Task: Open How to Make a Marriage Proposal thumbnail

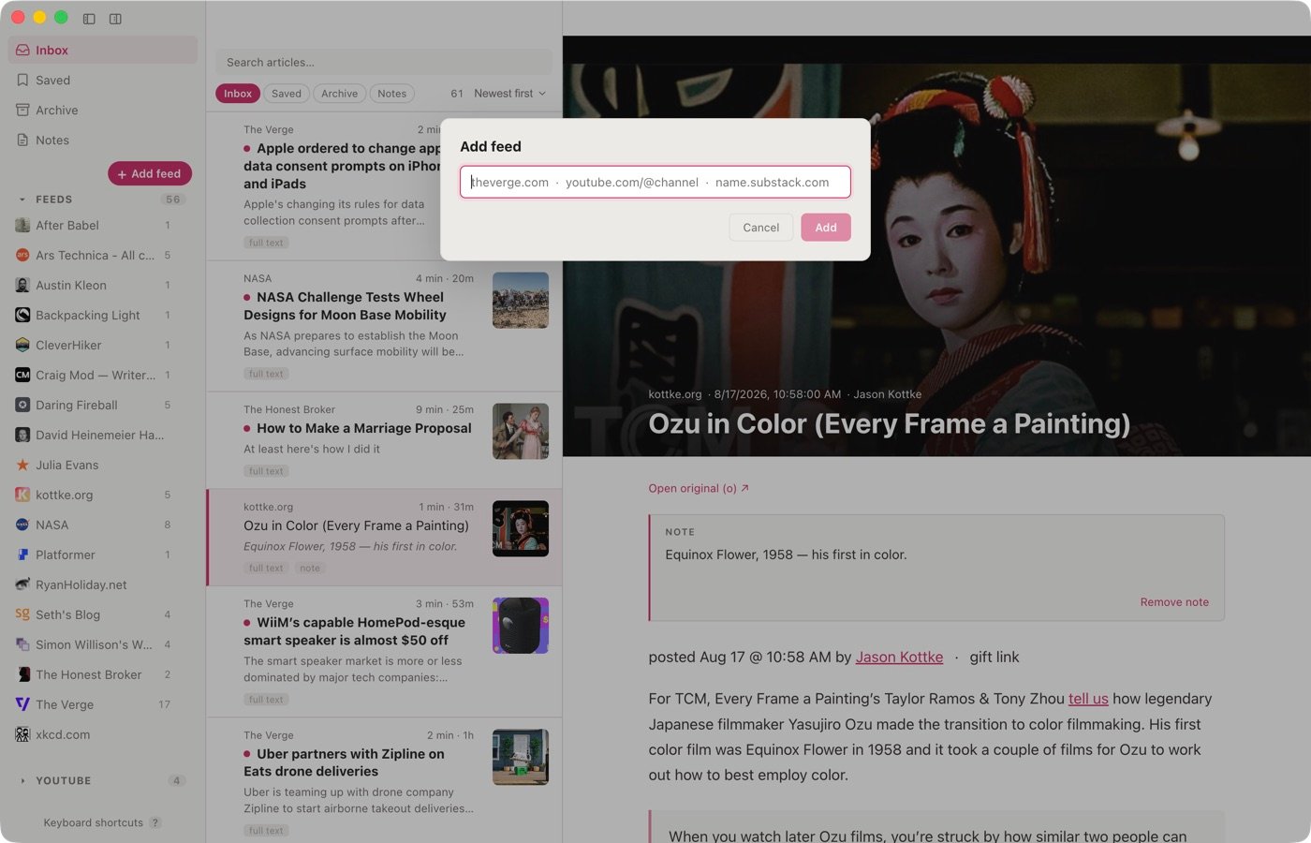Action: tap(521, 432)
